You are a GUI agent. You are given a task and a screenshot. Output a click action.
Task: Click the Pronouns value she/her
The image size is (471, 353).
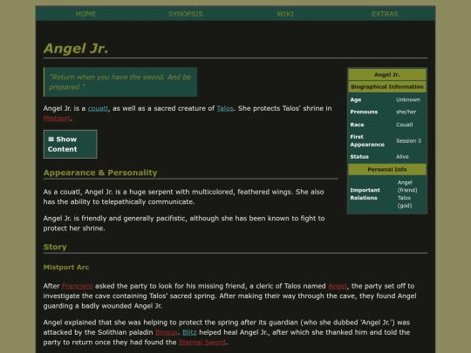coord(406,112)
